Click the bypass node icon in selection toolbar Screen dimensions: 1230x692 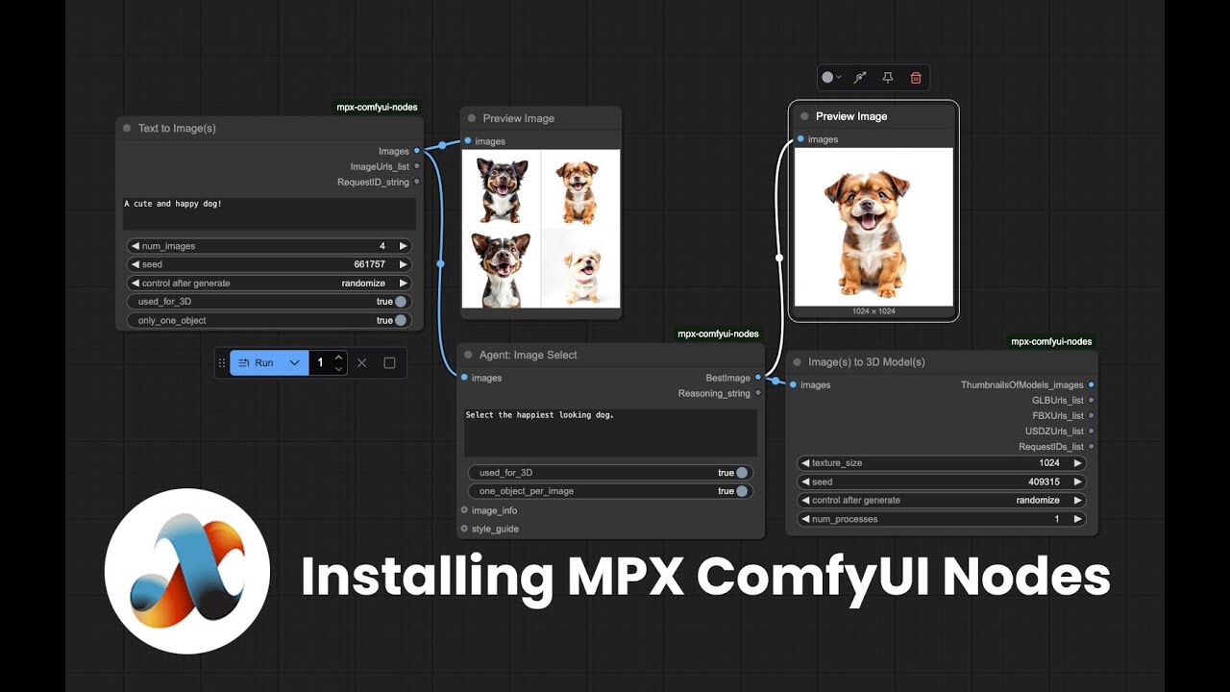tap(860, 78)
